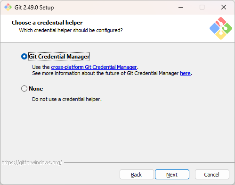235x185 pixels.
Task: Cancel the Git setup
Action: (212, 175)
